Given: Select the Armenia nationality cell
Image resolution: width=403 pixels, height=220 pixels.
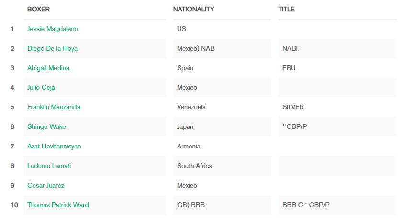Looking at the screenshot, I should (222, 146).
